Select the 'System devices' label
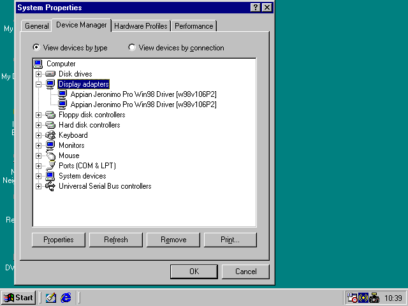 click(82, 176)
